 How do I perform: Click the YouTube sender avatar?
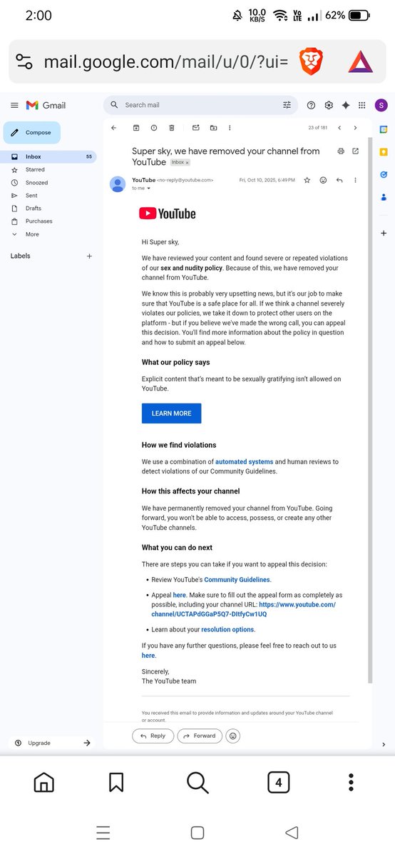118,184
